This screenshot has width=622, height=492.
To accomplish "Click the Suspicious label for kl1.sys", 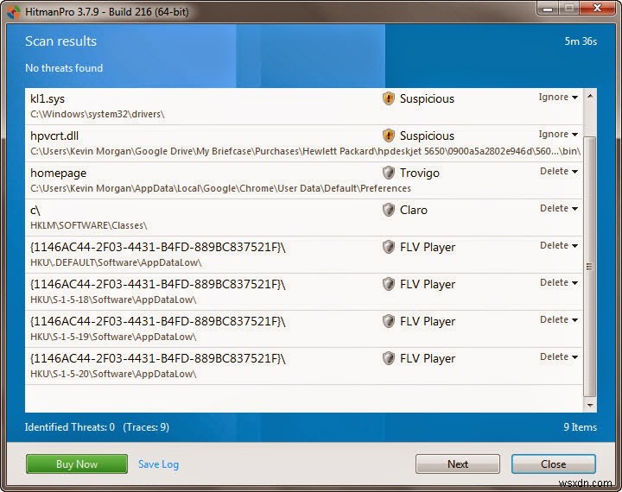I will pyautogui.click(x=427, y=98).
